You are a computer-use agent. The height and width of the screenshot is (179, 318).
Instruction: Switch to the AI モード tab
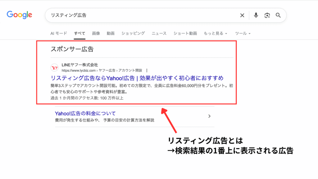coord(59,33)
